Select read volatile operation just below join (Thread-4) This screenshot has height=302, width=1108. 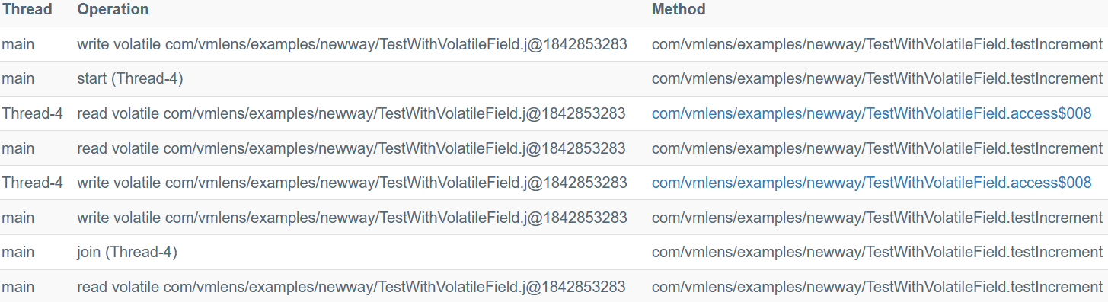[351, 287]
